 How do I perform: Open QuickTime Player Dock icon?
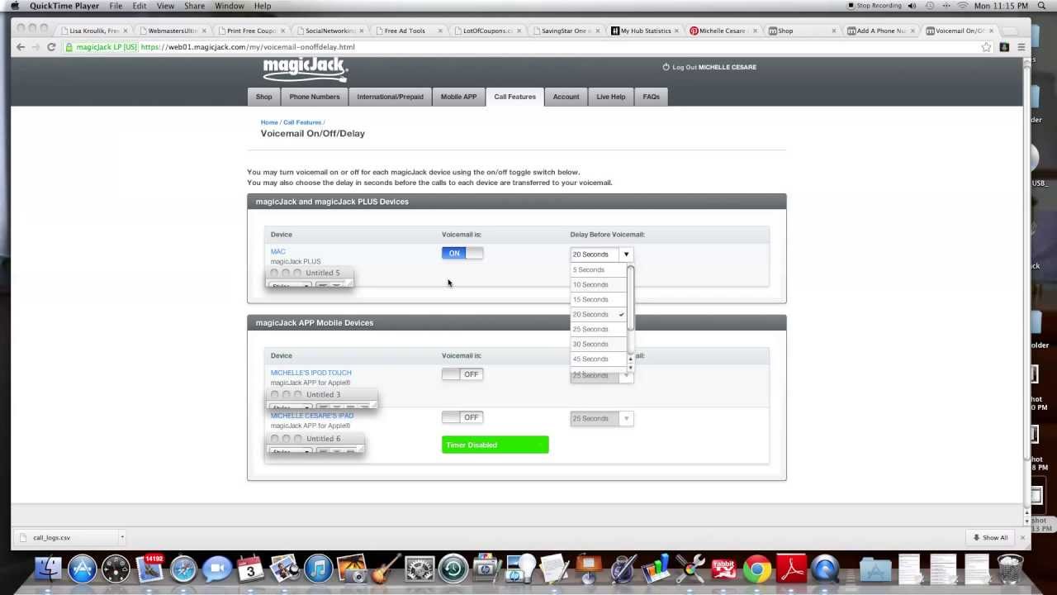(825, 569)
